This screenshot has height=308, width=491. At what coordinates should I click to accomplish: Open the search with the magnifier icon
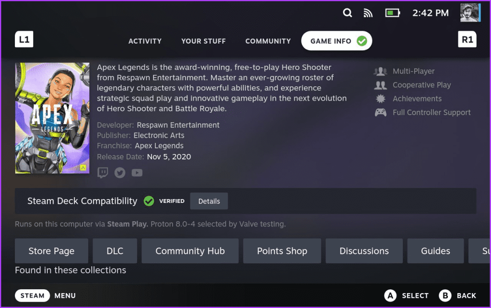(x=347, y=13)
